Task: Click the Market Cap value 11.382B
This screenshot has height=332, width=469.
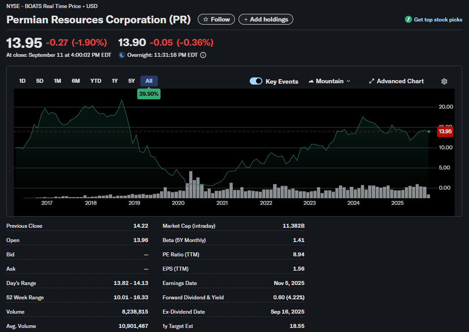Action: (x=293, y=226)
